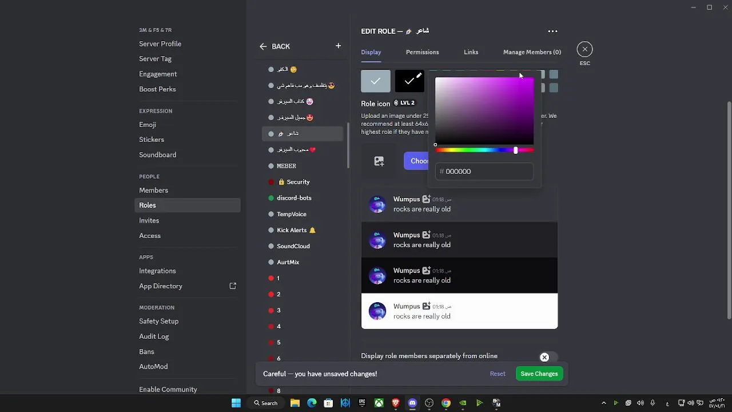Switch to the Links tab

(x=471, y=52)
